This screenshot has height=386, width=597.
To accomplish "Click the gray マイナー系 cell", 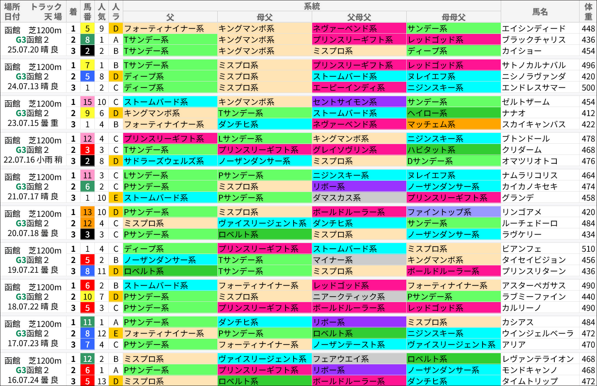I will tap(359, 260).
